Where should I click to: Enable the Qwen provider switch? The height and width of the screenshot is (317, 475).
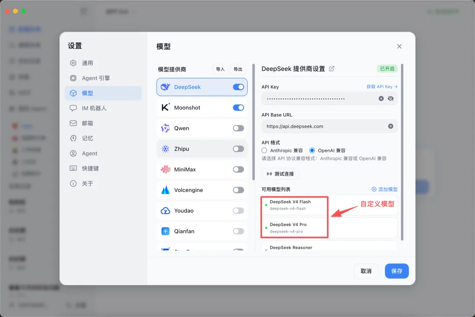(x=238, y=128)
